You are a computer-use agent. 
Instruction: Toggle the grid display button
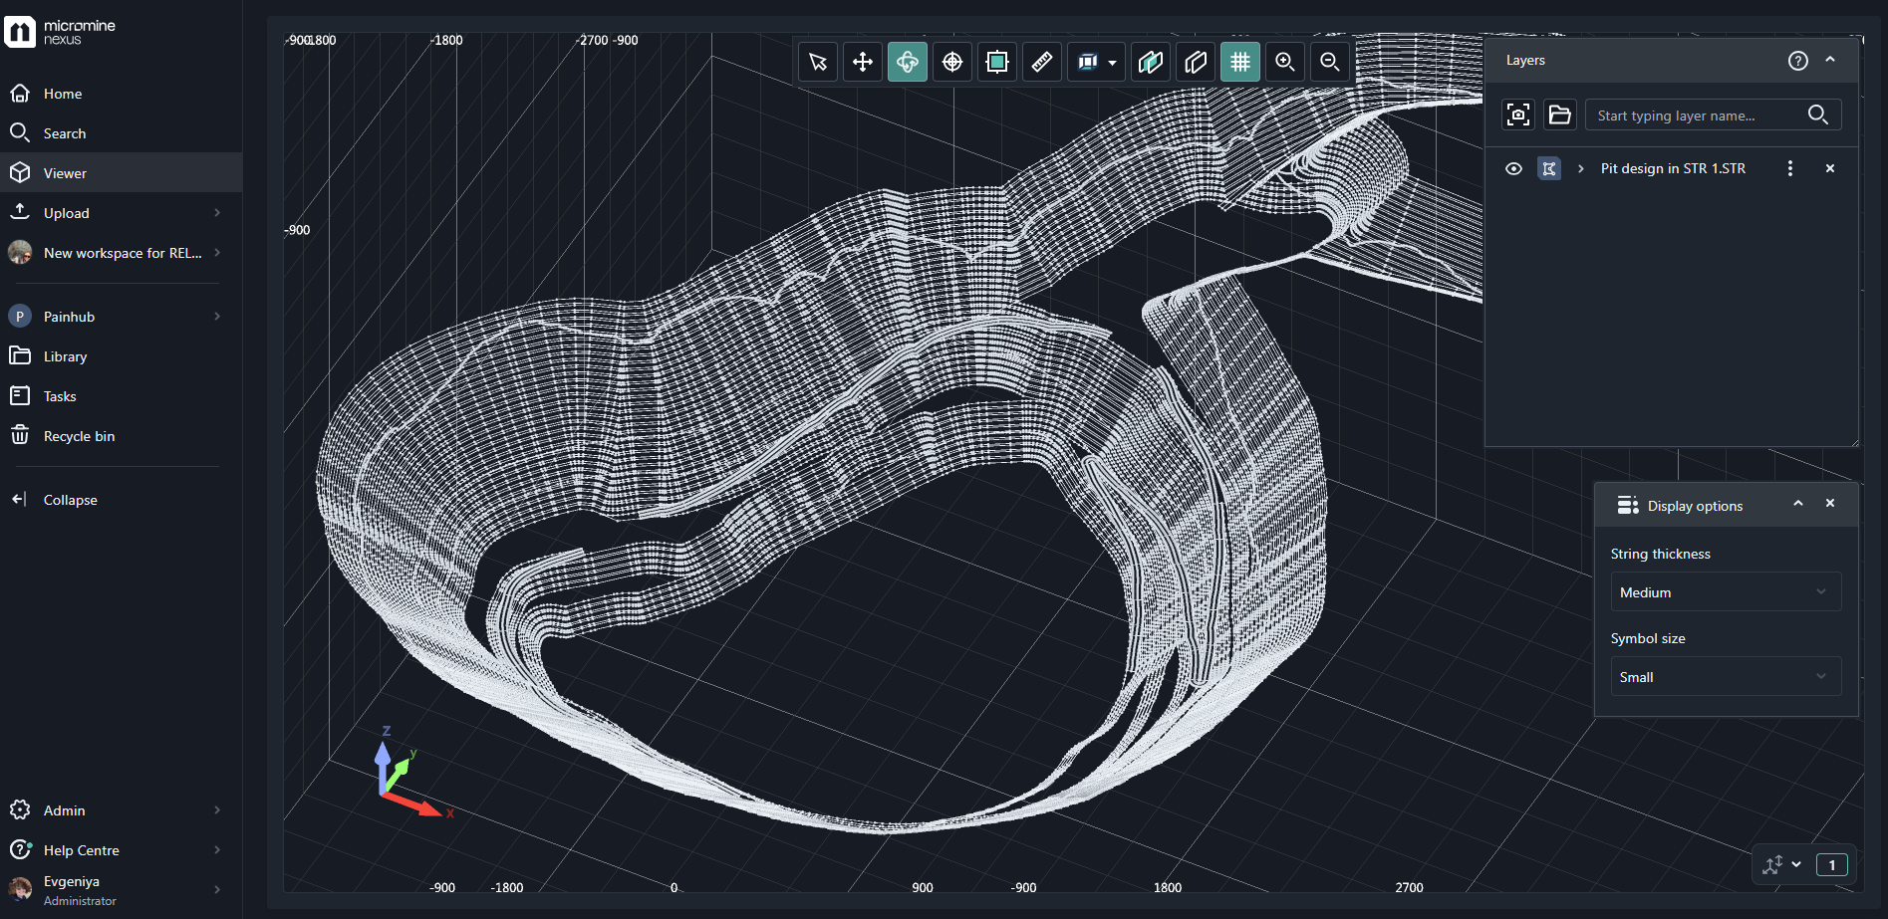(x=1240, y=62)
